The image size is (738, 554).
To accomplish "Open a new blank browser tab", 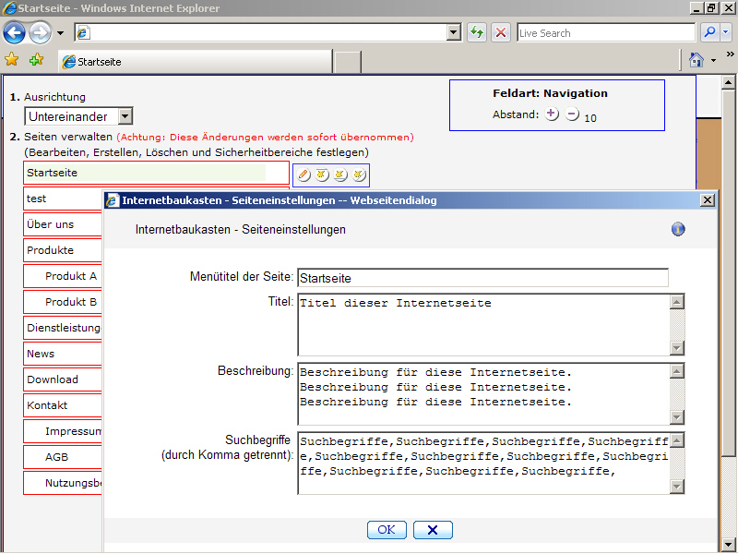I will pos(347,62).
